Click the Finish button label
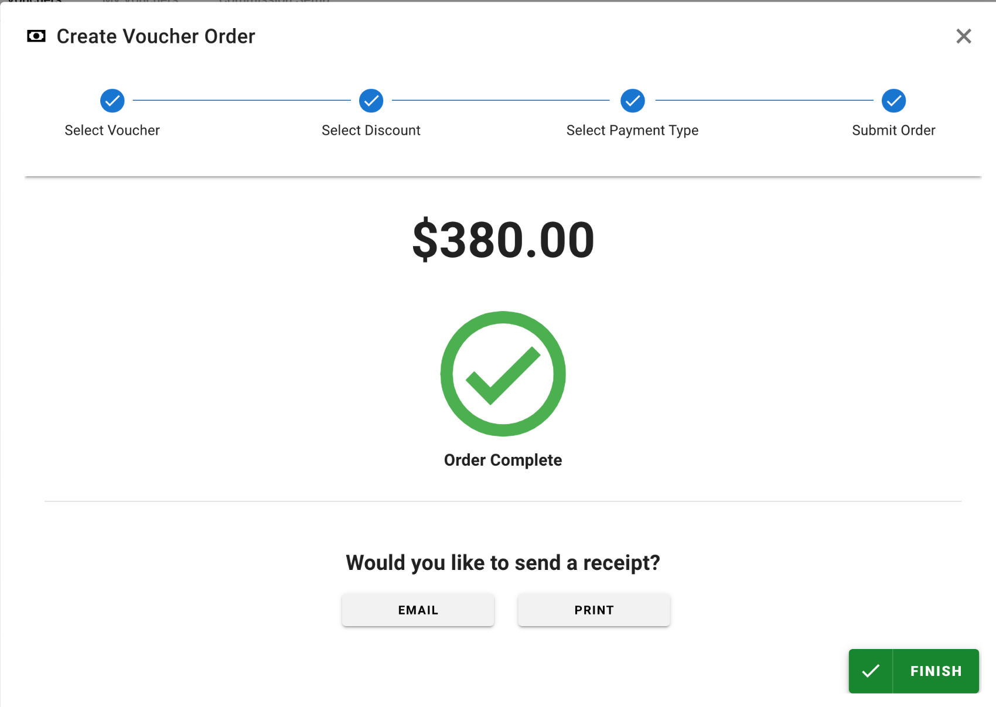This screenshot has width=996, height=707. (936, 671)
